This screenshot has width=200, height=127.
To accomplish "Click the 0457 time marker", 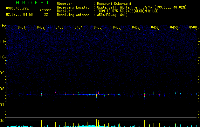I will click(x=136, y=27).
